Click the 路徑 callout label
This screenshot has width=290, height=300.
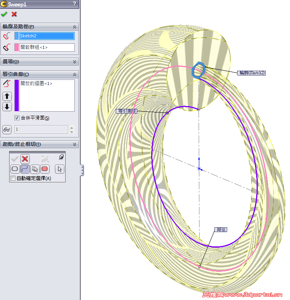click(221, 230)
